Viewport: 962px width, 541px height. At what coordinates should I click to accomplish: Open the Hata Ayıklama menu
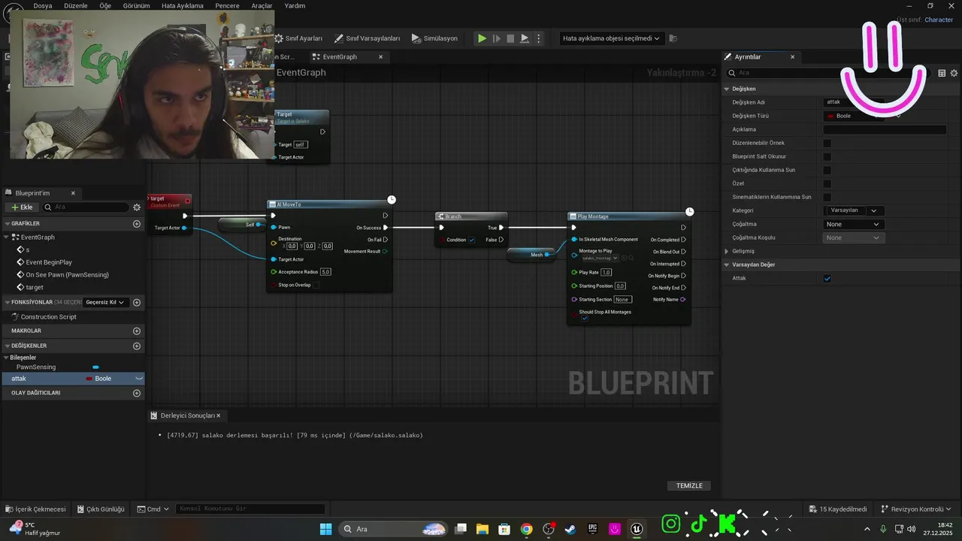[x=183, y=5]
